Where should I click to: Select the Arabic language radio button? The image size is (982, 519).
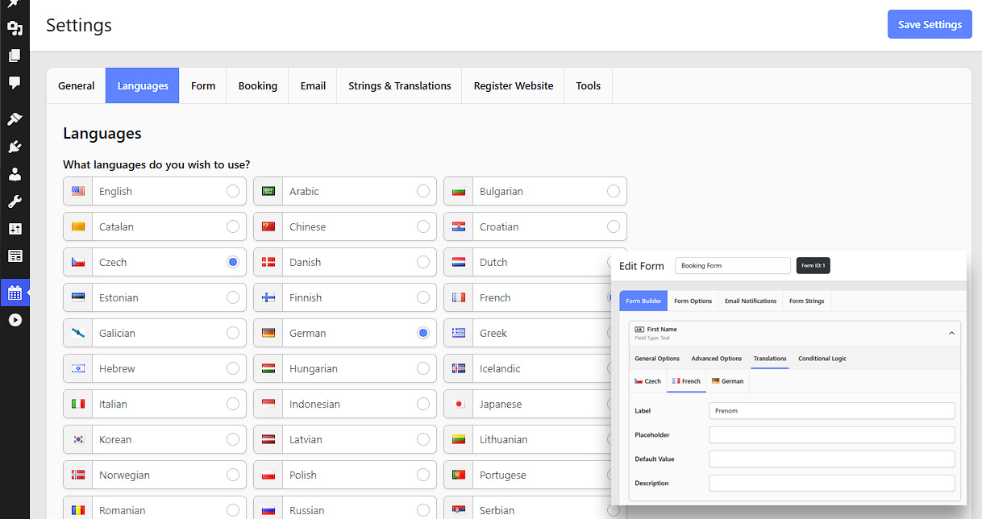tap(423, 191)
